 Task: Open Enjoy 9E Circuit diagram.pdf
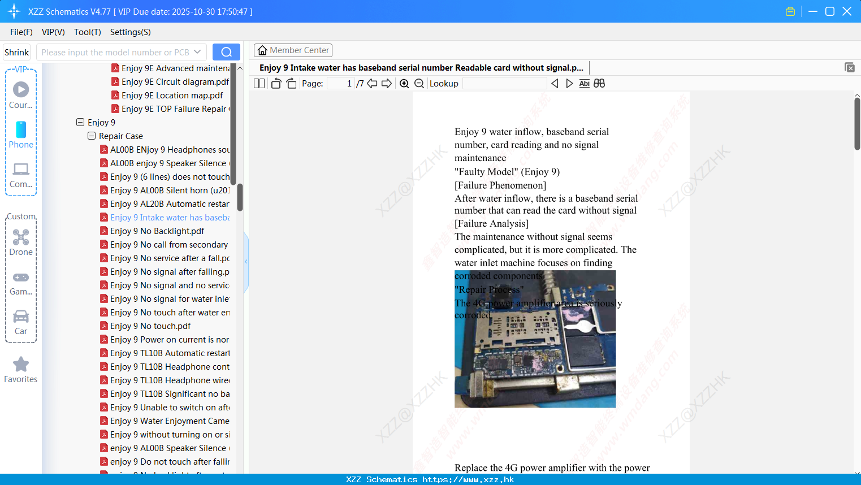pos(170,81)
